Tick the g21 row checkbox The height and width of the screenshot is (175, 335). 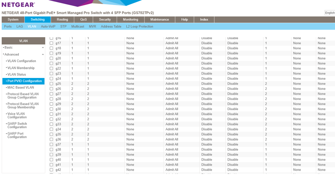(51, 63)
